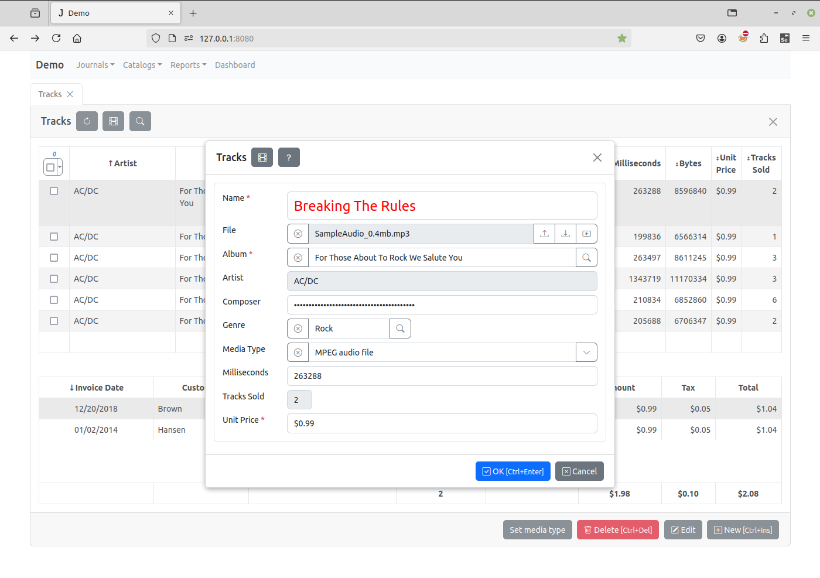Image resolution: width=820 pixels, height=578 pixels.
Task: Clear the SampleAudio file with the X icon
Action: pos(298,234)
